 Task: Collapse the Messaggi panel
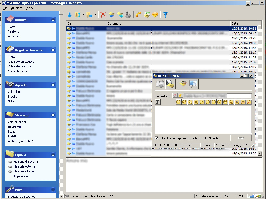(53, 115)
